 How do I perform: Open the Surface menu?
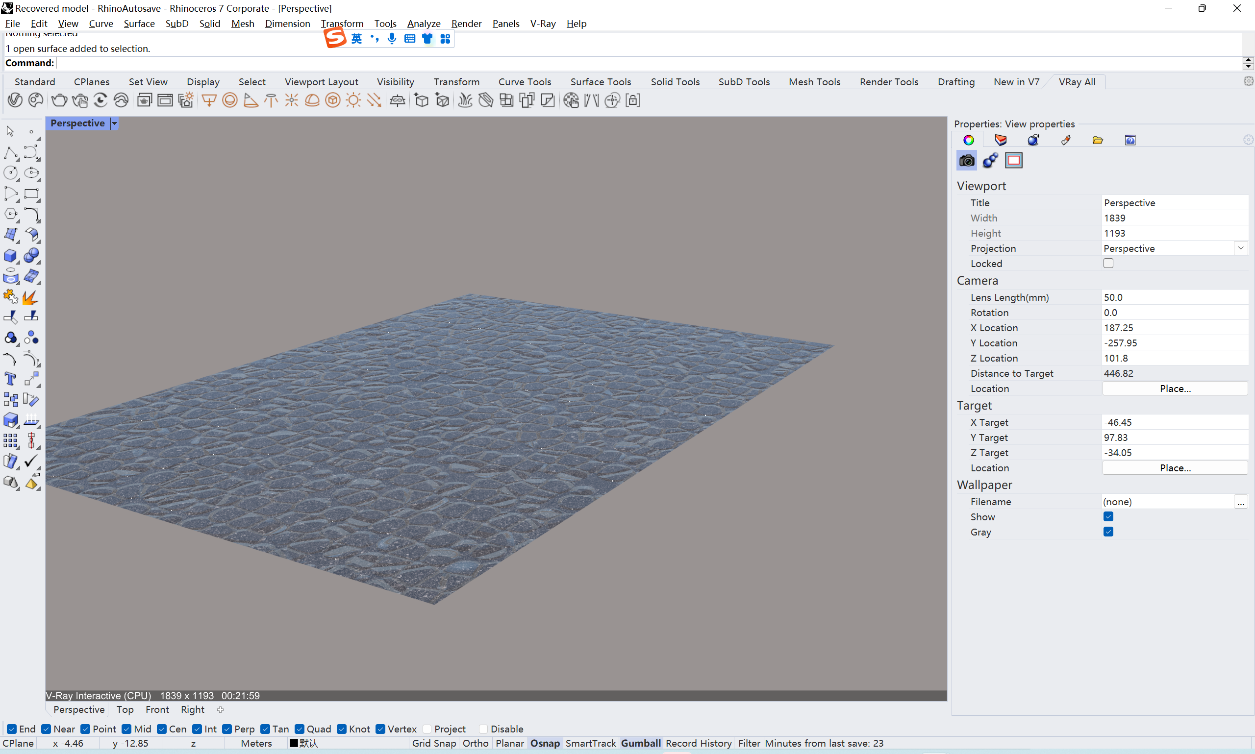(139, 24)
